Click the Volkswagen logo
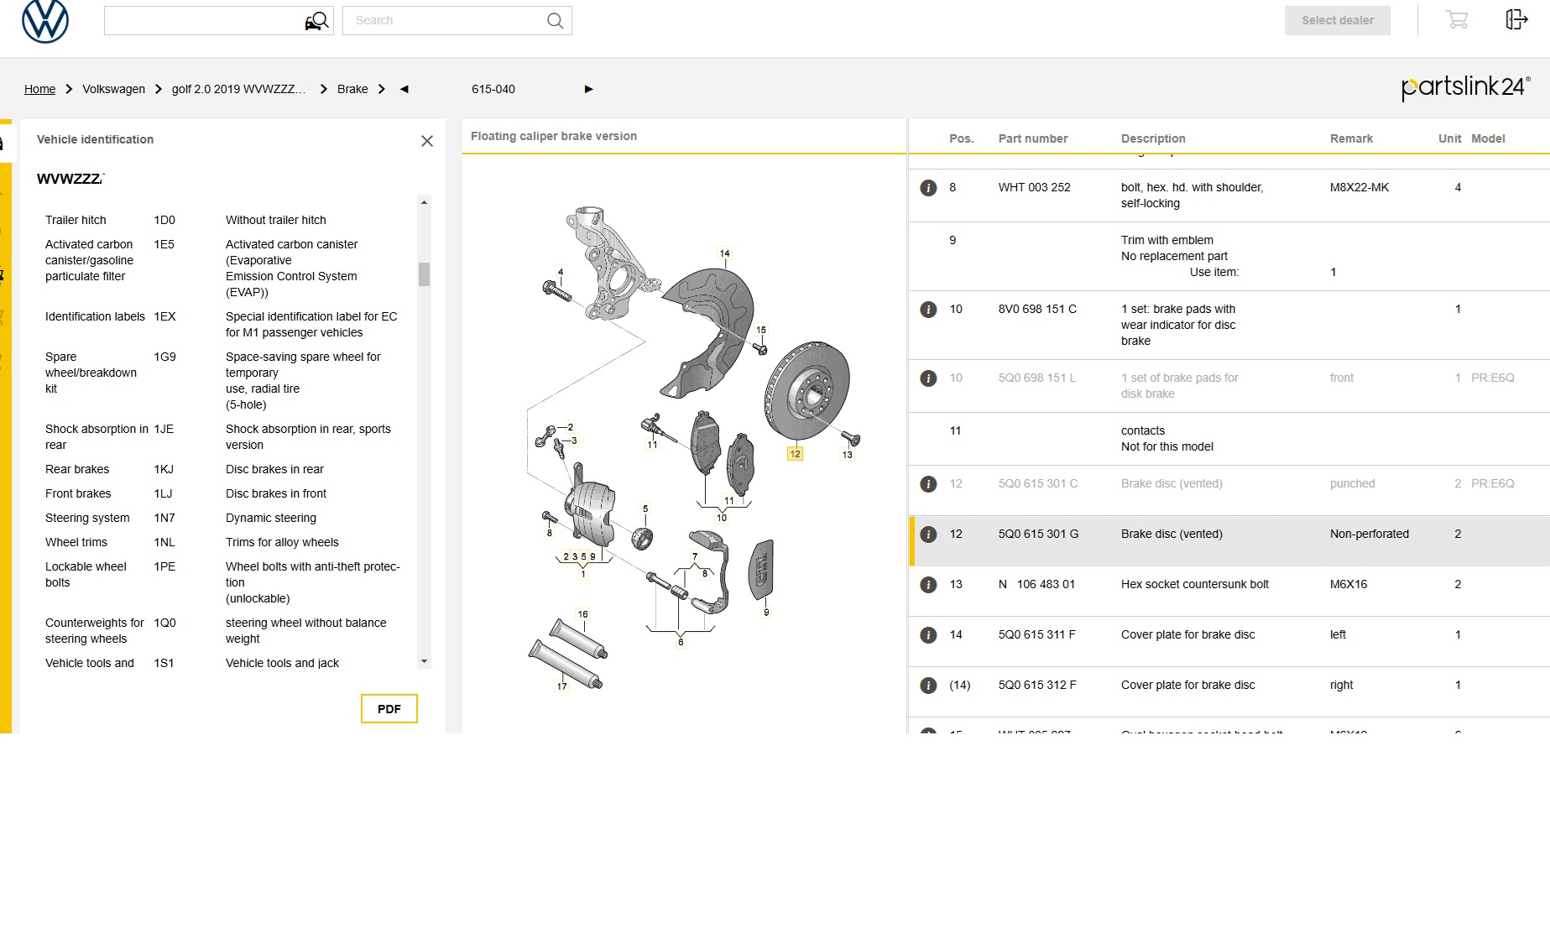The height and width of the screenshot is (944, 1550). click(44, 20)
